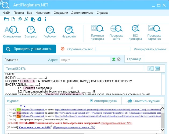Click the Адрес http:// input field
Screen dimensions: 169x134
coord(85,60)
